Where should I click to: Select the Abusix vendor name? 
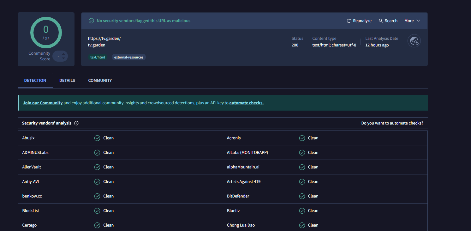pos(28,138)
